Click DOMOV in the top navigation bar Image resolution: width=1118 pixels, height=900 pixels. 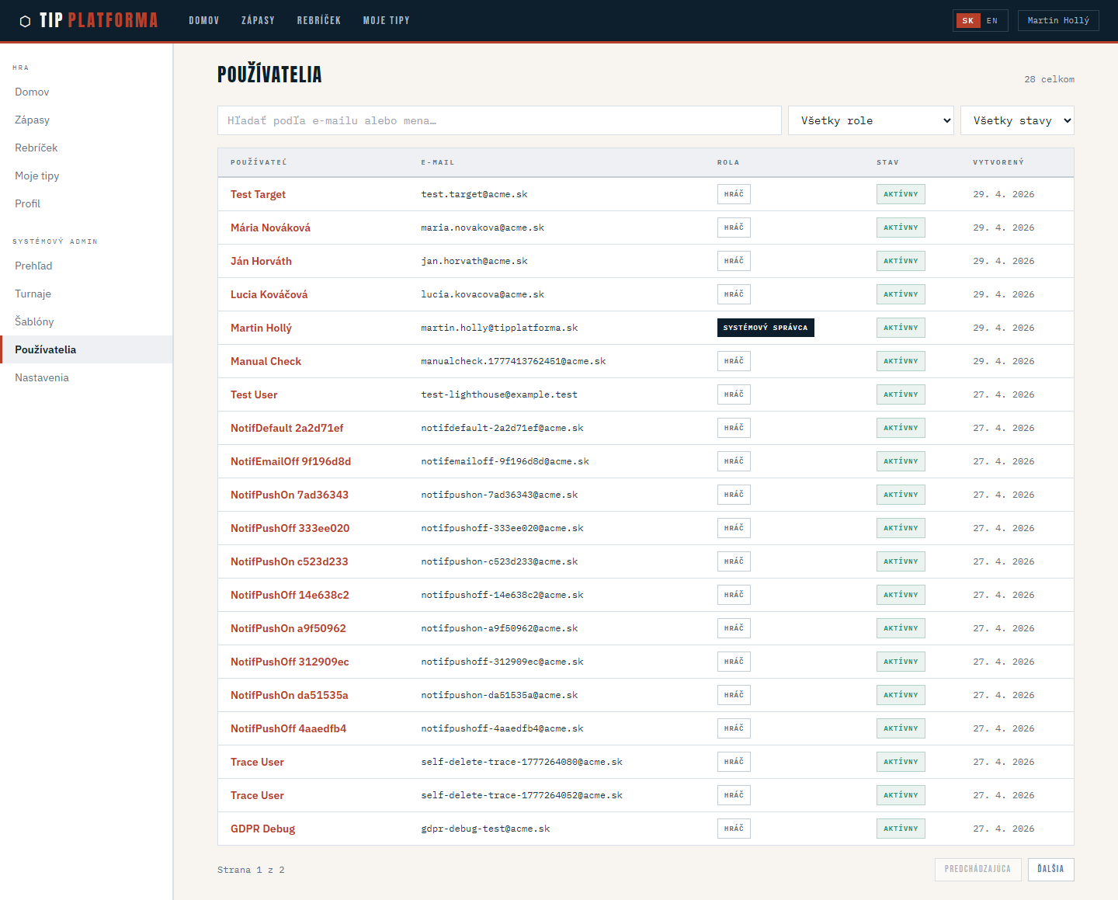[x=203, y=20]
